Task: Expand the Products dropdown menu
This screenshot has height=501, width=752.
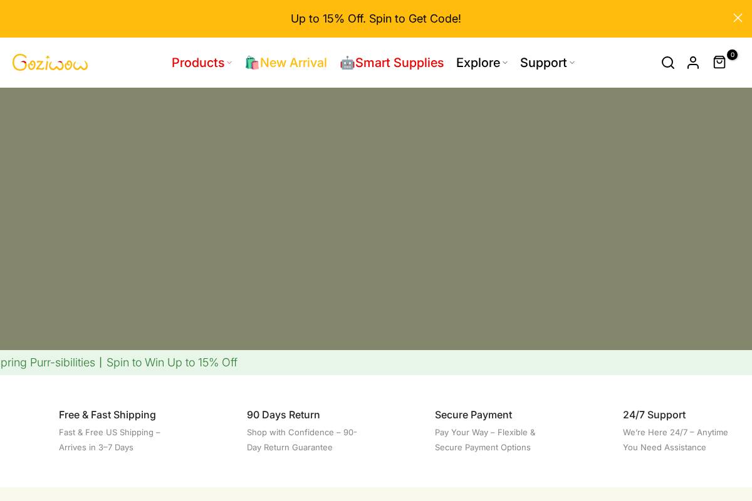Action: (198, 63)
